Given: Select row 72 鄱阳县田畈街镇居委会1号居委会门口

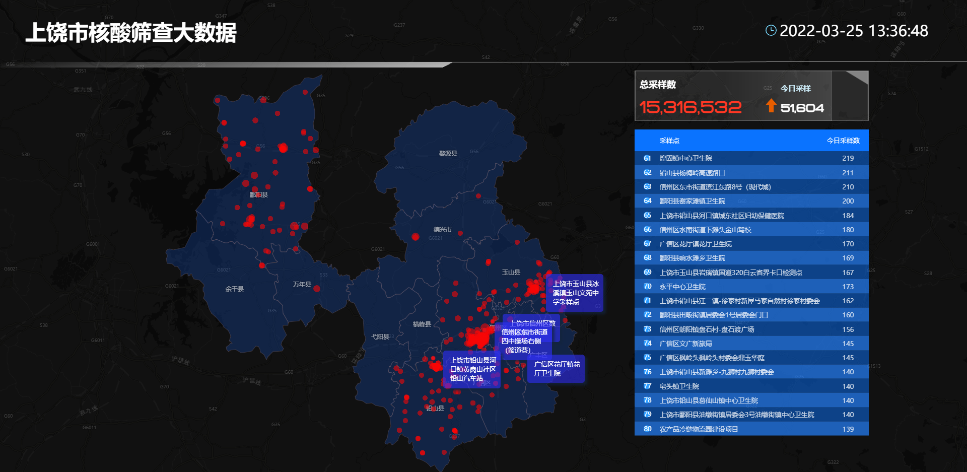Looking at the screenshot, I should click(x=751, y=315).
